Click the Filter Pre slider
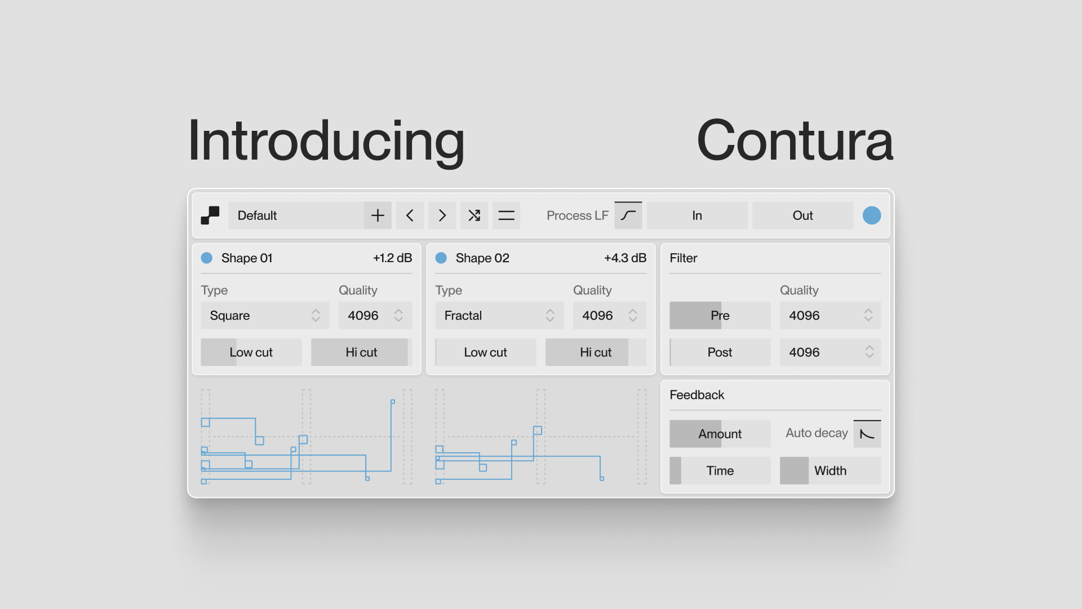The image size is (1082, 609). coord(720,315)
